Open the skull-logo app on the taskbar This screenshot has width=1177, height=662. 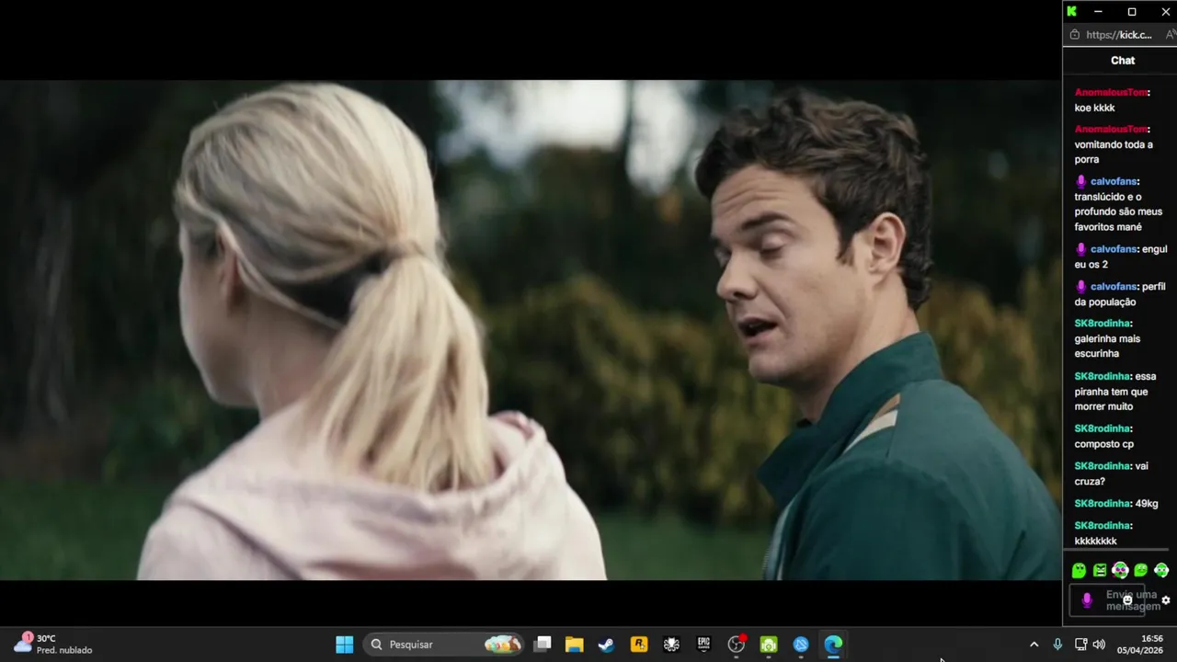click(671, 645)
